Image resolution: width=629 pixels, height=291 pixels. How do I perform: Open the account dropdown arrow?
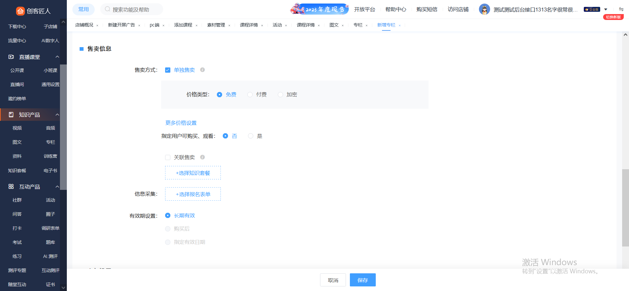click(606, 9)
